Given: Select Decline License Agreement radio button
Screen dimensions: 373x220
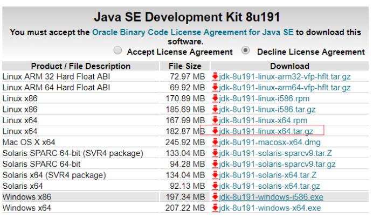Looking at the screenshot, I should (x=245, y=51).
